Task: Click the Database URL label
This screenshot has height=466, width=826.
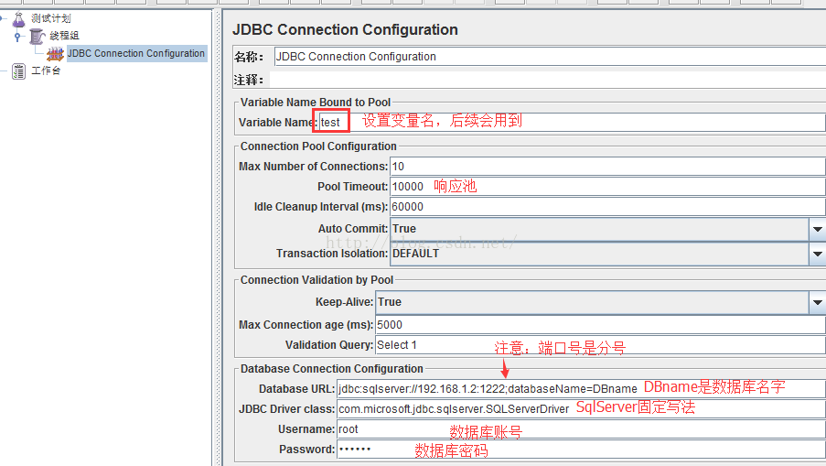Action: pos(296,389)
